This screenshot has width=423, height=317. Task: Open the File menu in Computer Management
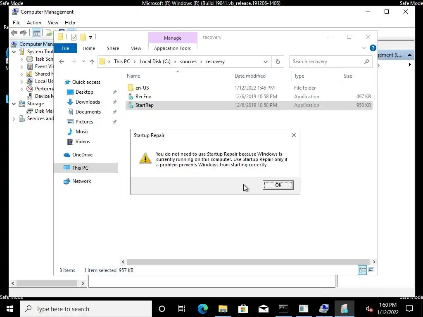tap(17, 23)
